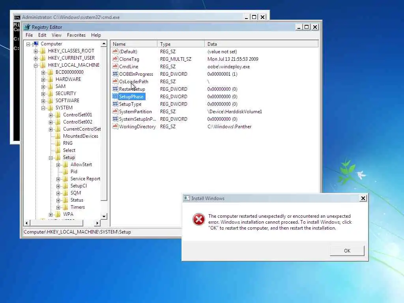The width and height of the screenshot is (404, 303).
Task: Click the string icon beside (Default) value
Action: click(x=115, y=52)
